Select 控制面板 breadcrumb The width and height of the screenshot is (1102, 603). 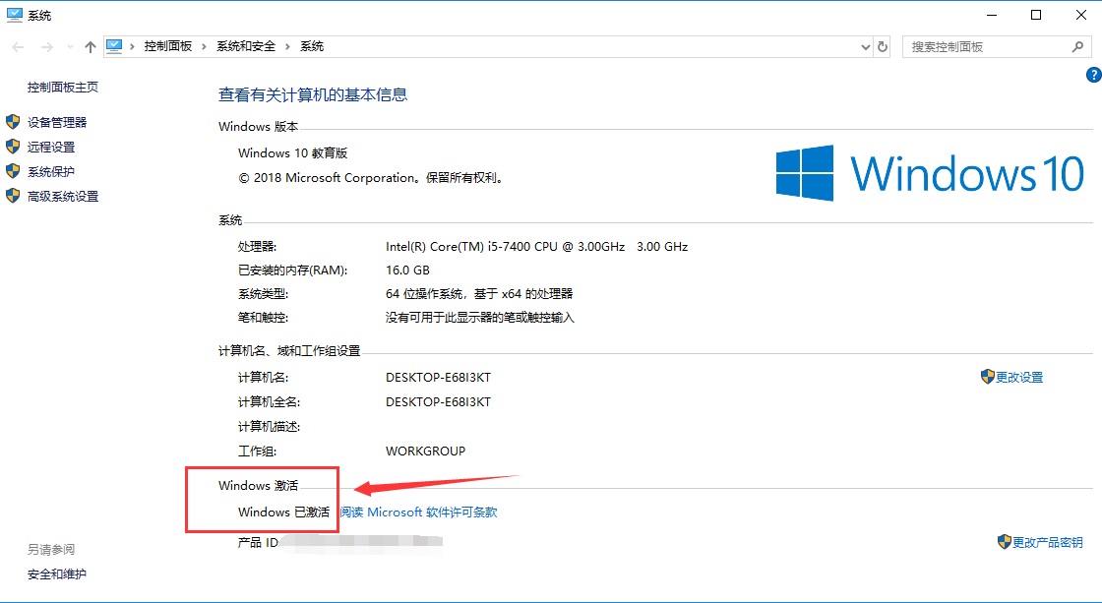point(168,46)
